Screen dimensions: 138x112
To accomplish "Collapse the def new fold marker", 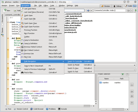I will (8, 80).
